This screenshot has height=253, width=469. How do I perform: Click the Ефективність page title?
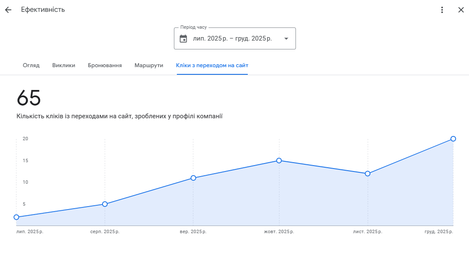click(x=43, y=10)
